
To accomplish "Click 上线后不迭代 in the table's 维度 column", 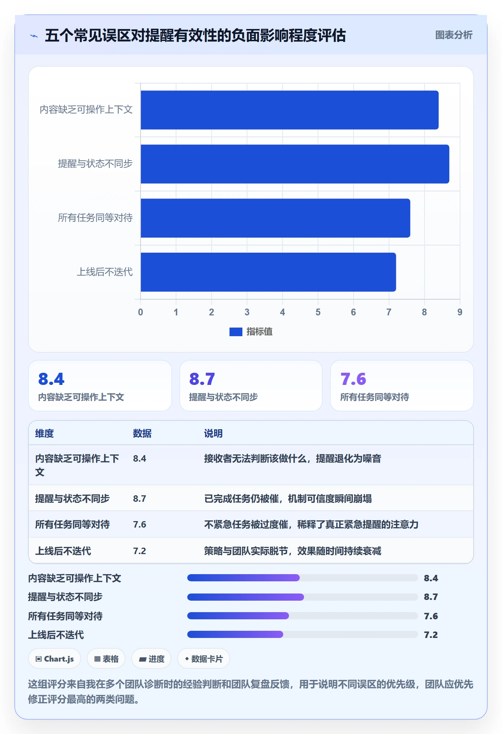I will (63, 551).
